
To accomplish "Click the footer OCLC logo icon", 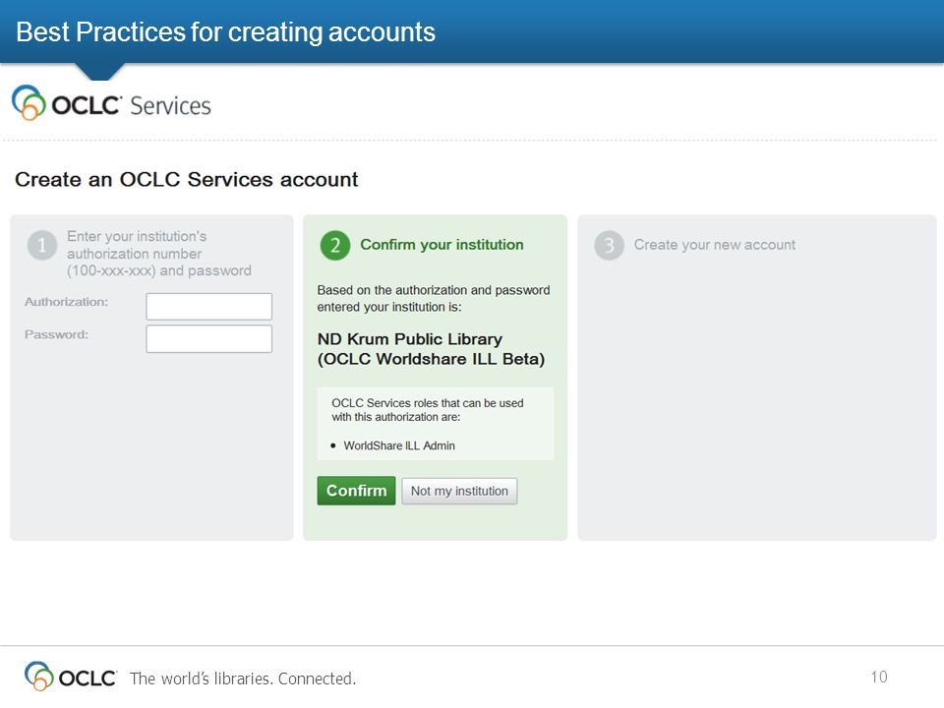I will pyautogui.click(x=39, y=677).
